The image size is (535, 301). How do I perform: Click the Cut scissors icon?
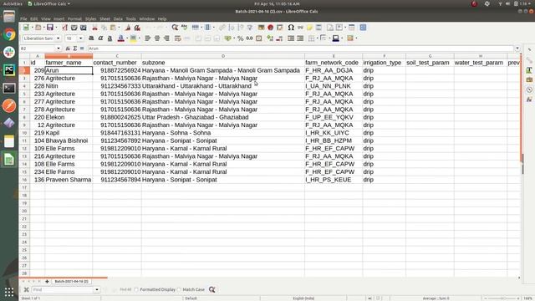pyautogui.click(x=94, y=28)
